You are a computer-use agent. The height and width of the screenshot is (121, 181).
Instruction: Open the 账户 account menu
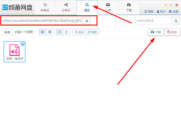[161, 11]
